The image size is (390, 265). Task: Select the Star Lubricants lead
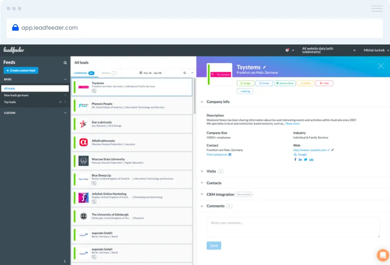pyautogui.click(x=131, y=124)
